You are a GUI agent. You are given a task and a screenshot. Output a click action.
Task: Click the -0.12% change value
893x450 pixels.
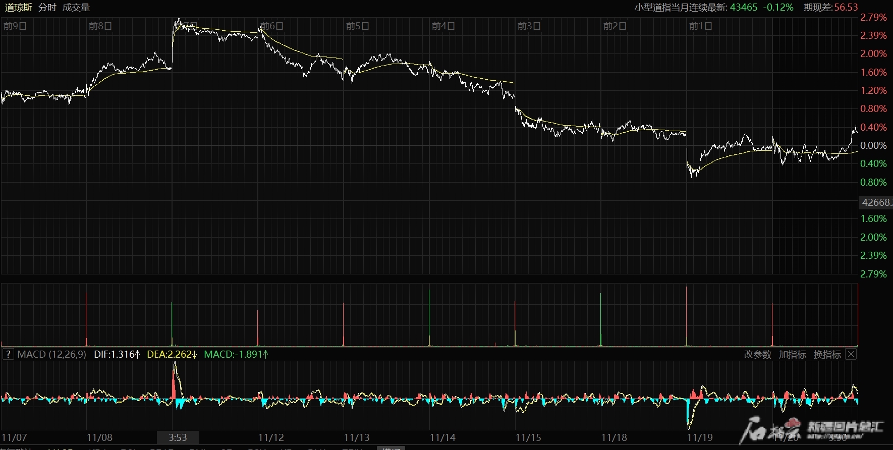(778, 8)
